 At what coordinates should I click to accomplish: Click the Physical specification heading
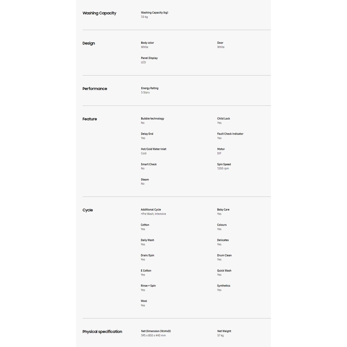click(x=102, y=332)
